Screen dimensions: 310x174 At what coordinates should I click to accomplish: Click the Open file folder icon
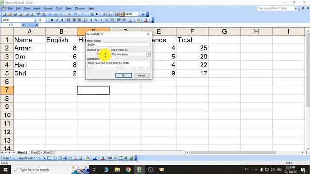(x=10, y=14)
